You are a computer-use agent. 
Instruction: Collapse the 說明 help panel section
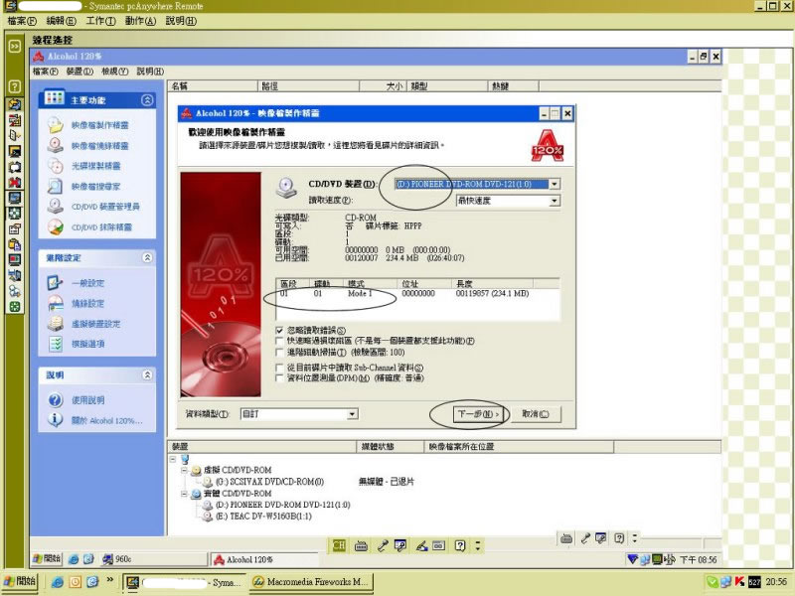(147, 374)
